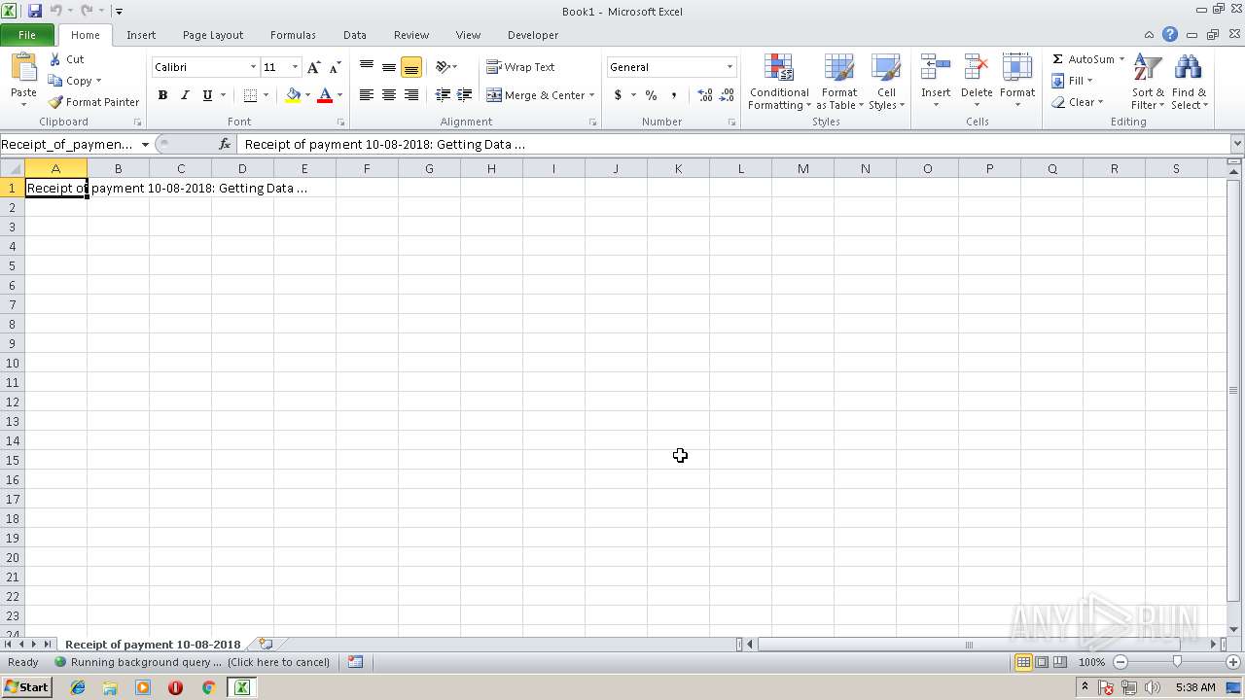1245x700 pixels.
Task: Open Sort & Filter menu
Action: [1148, 83]
